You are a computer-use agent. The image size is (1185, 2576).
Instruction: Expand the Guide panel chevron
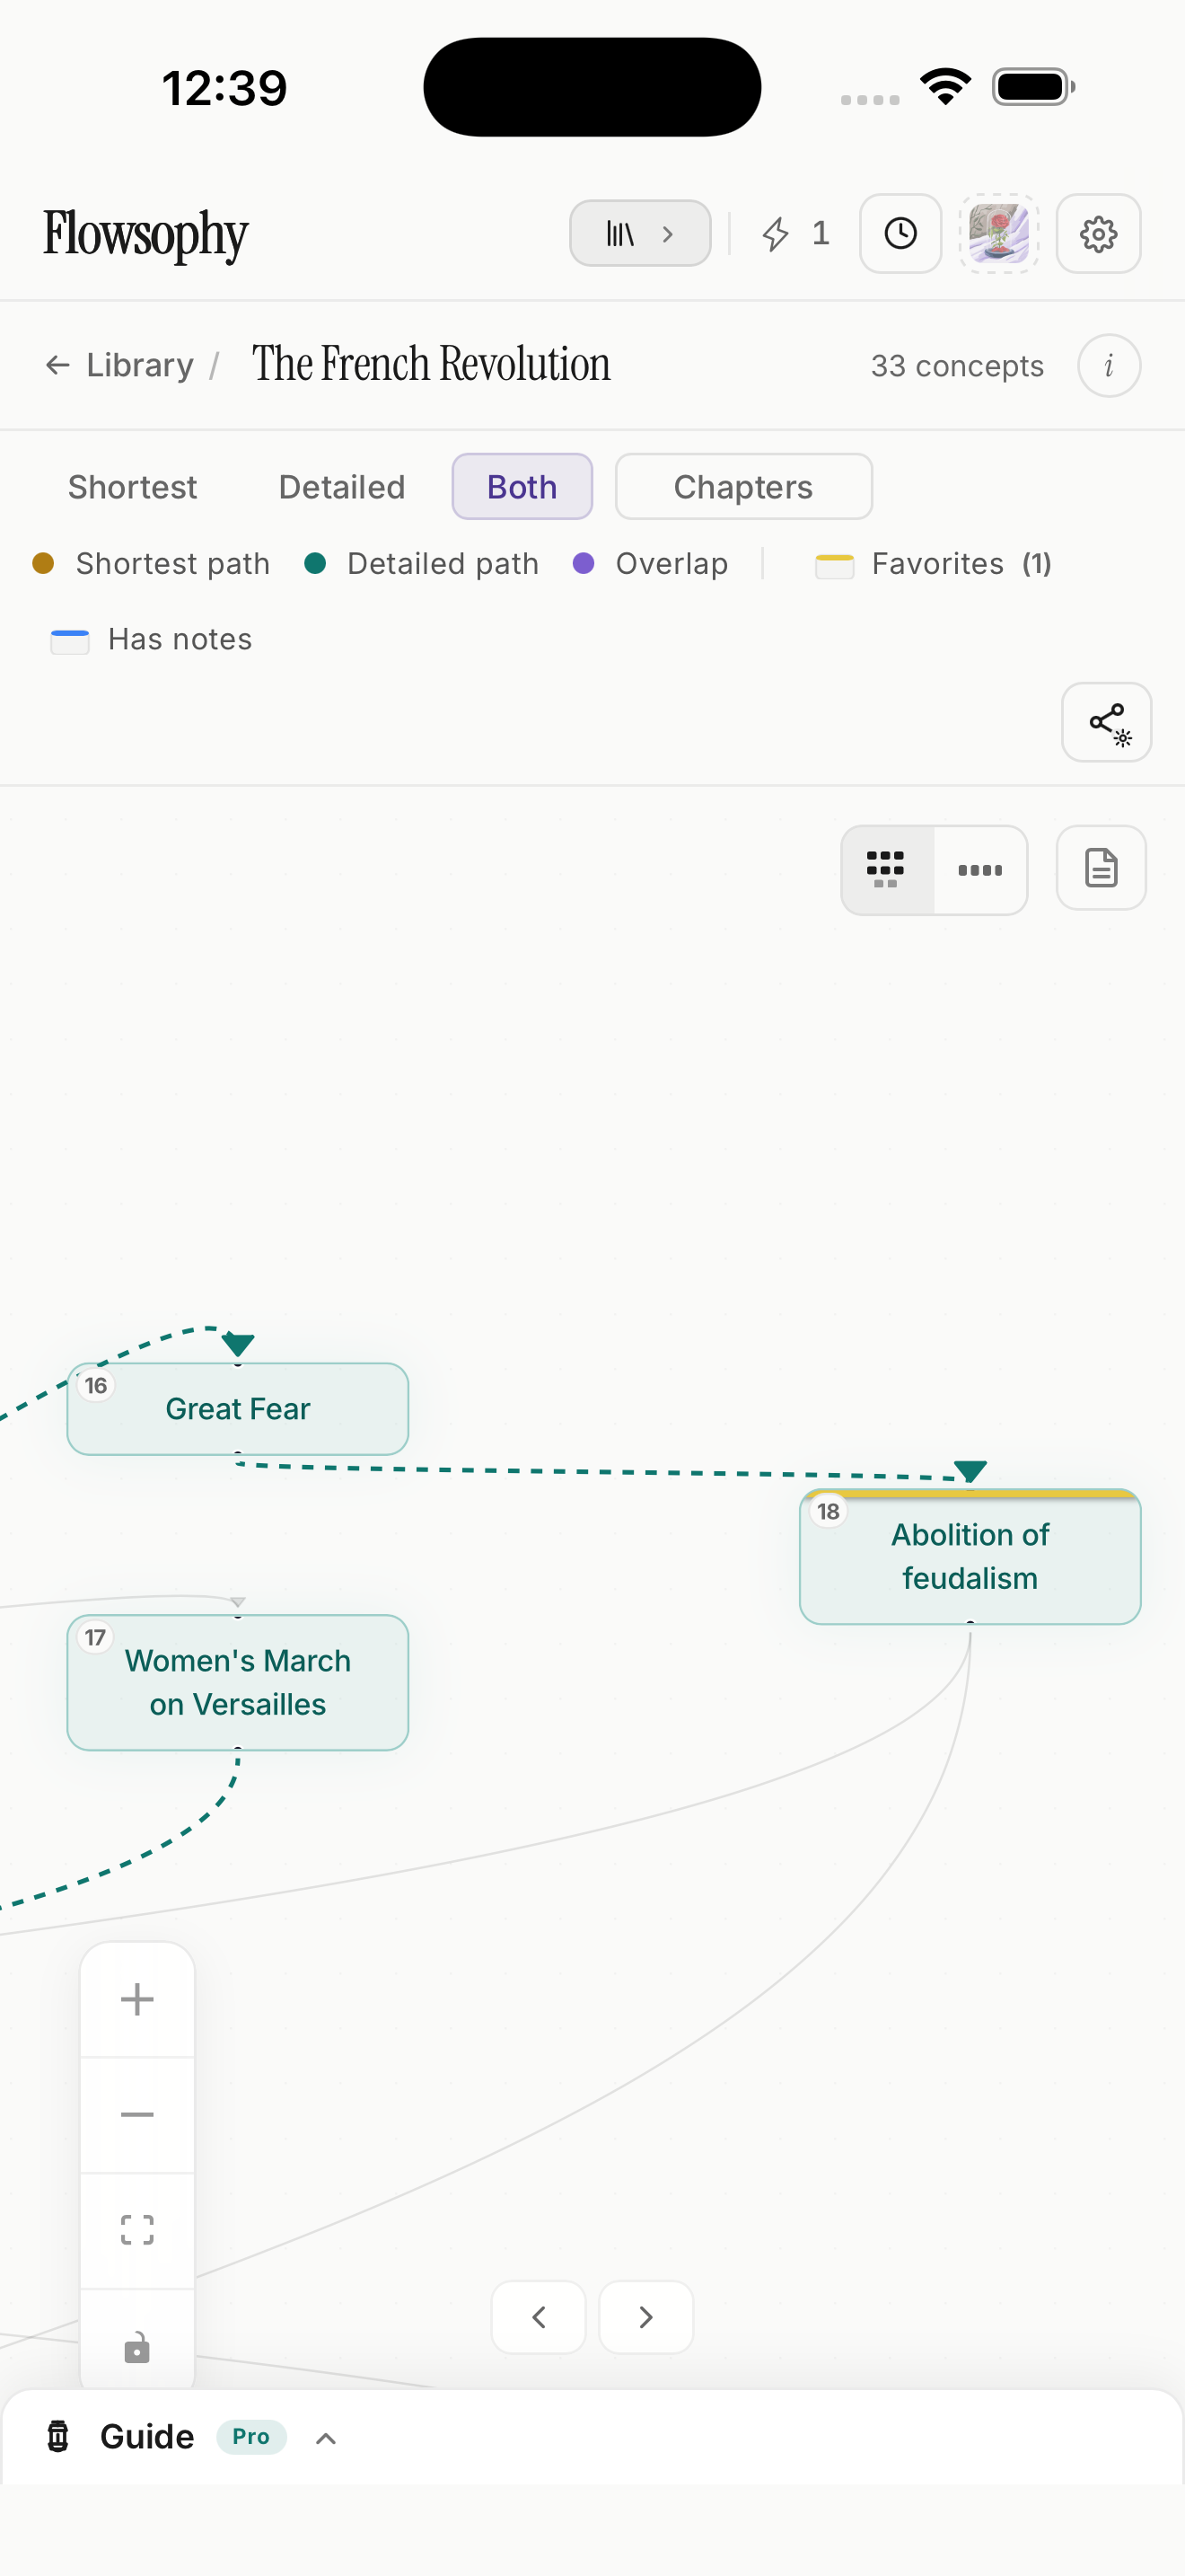tap(326, 2438)
